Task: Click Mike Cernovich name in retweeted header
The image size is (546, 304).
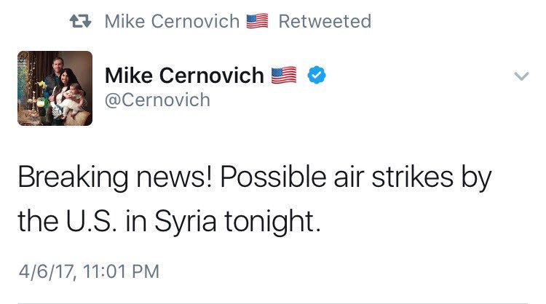Action: coord(172,21)
